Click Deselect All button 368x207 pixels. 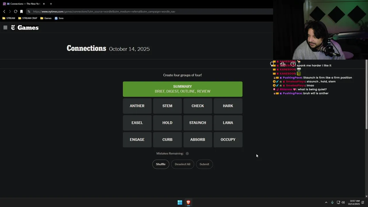[x=183, y=164]
